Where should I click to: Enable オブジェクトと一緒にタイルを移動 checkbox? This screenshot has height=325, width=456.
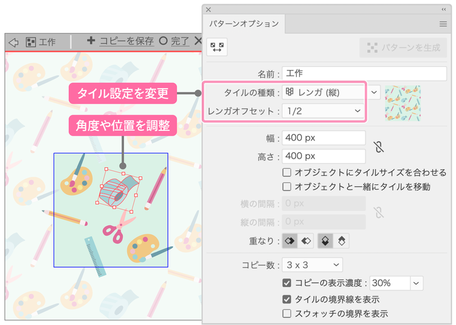[287, 186]
